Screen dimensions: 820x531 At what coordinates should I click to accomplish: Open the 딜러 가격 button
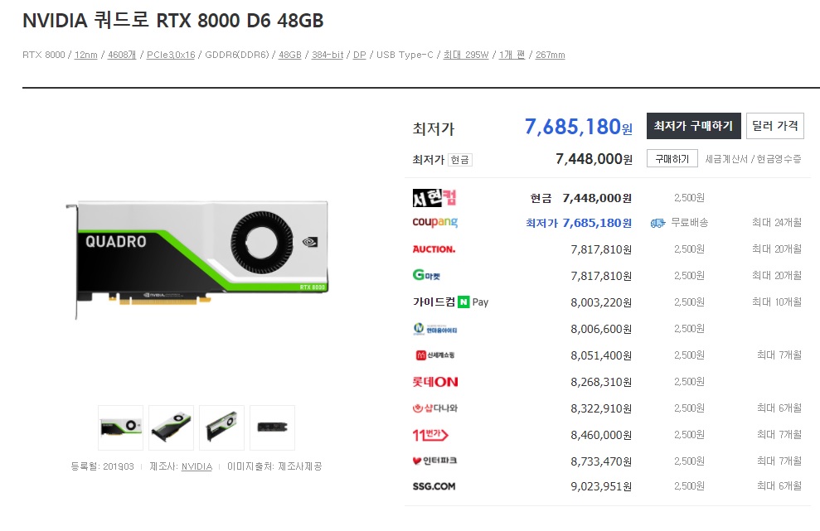774,126
